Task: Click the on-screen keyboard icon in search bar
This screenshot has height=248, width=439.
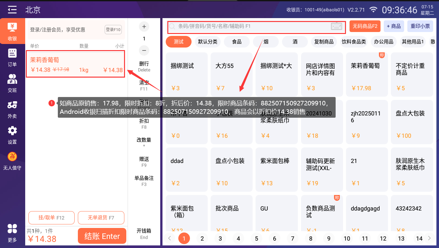Action: [x=336, y=27]
